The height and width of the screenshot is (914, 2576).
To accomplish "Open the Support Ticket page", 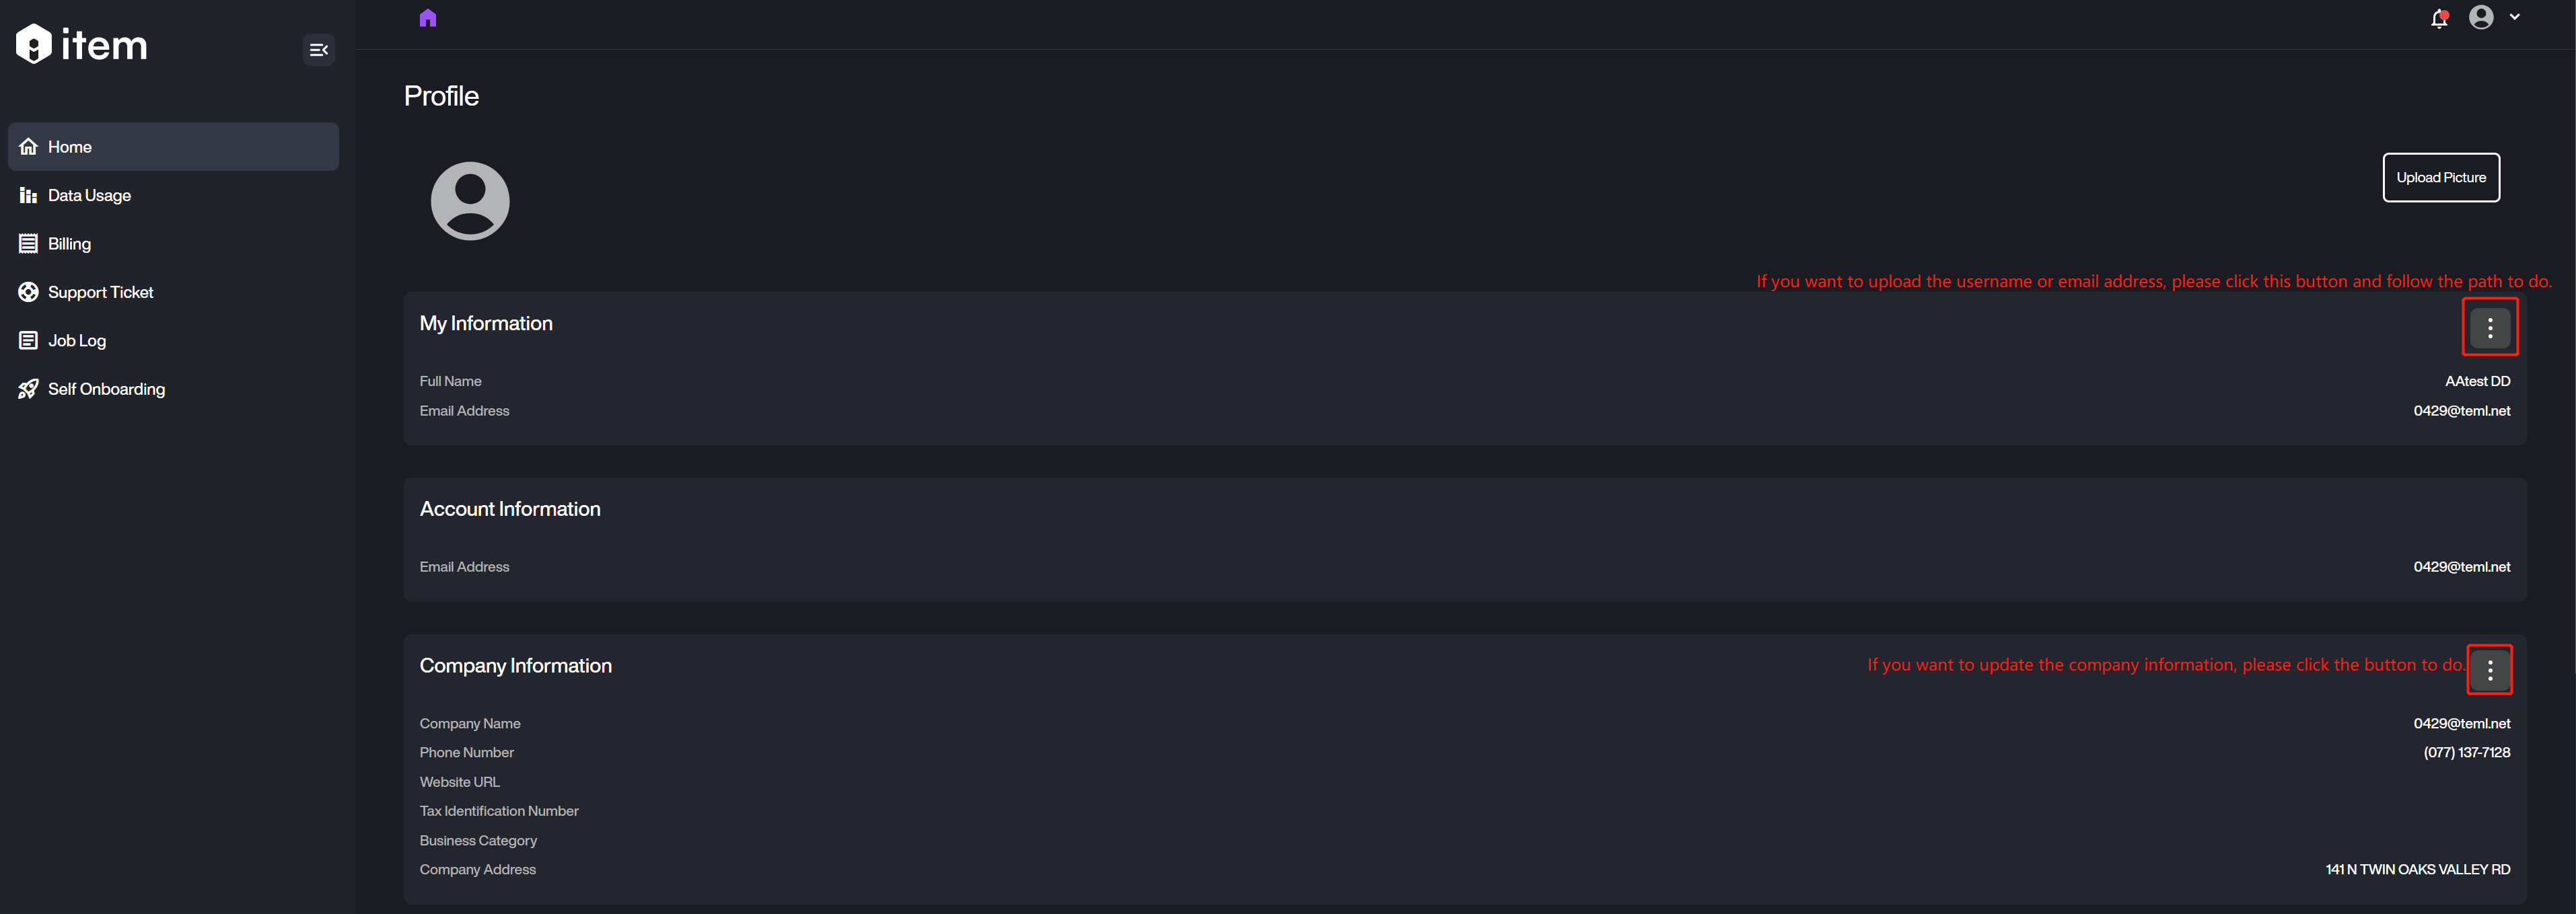I will point(100,293).
